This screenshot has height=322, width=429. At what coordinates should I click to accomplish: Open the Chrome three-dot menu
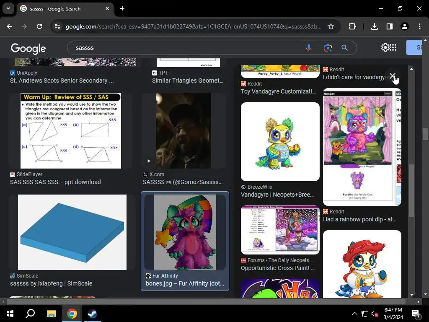(x=420, y=26)
